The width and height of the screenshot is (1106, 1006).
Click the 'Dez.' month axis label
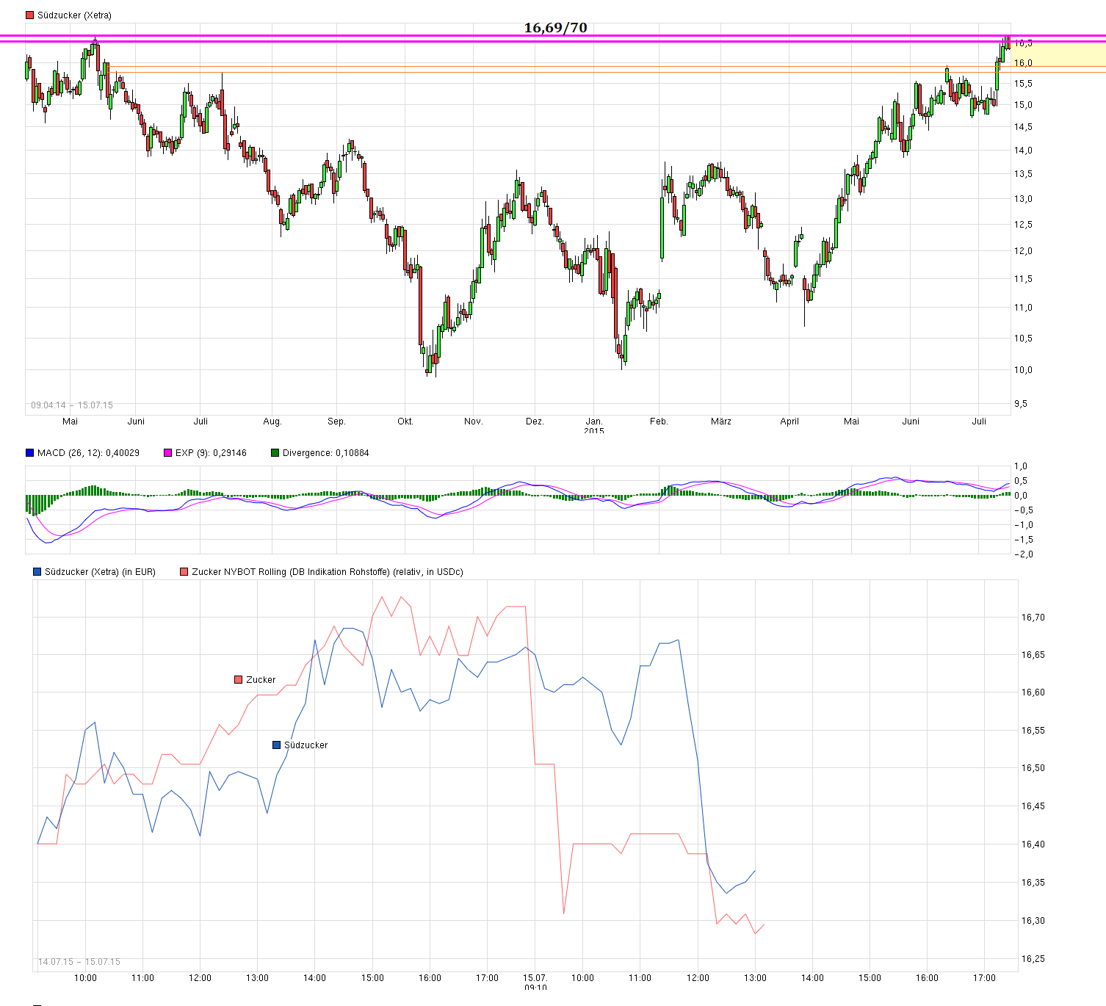(x=535, y=421)
